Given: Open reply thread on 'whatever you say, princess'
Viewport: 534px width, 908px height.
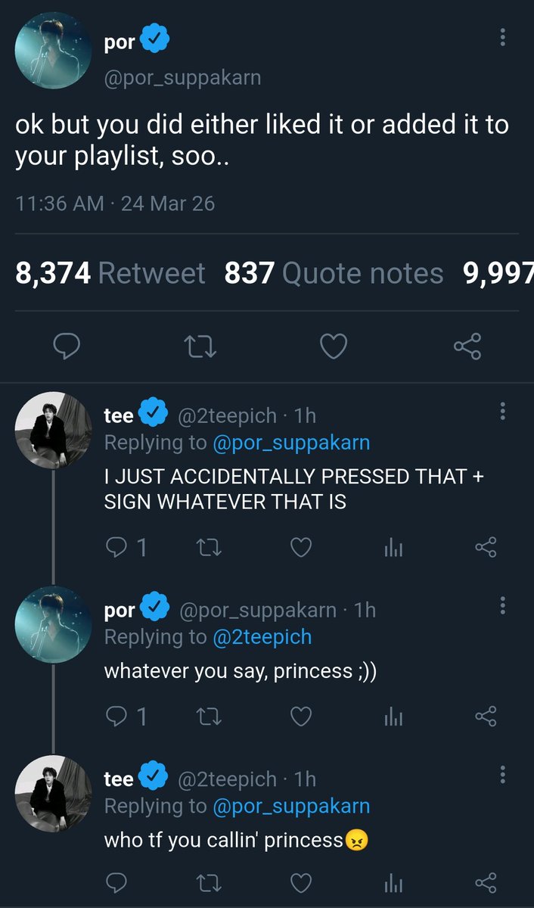Looking at the screenshot, I should coord(126,716).
